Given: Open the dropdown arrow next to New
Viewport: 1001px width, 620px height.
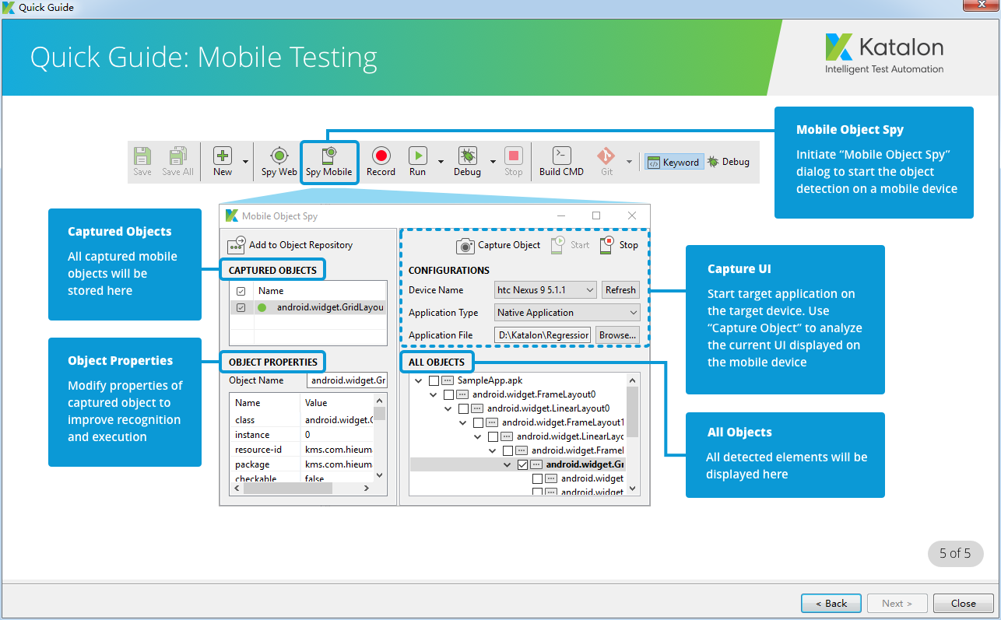Looking at the screenshot, I should pos(246,162).
